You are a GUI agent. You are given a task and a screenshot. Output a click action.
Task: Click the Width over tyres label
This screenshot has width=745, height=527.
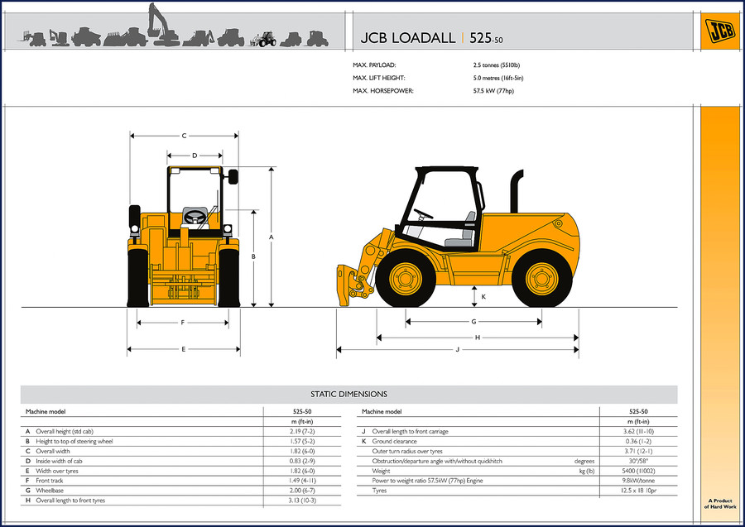57,471
